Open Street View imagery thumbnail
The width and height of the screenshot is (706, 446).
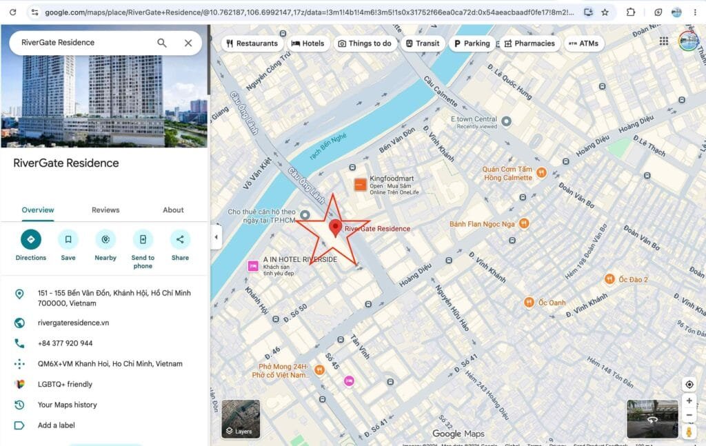652,419
